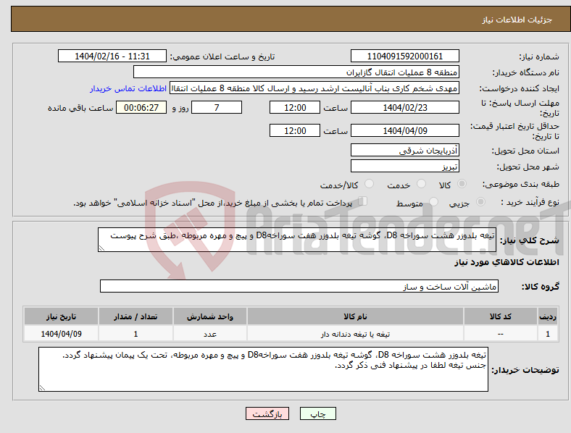
Task: Click the unit cell عدد
Action: (210, 334)
